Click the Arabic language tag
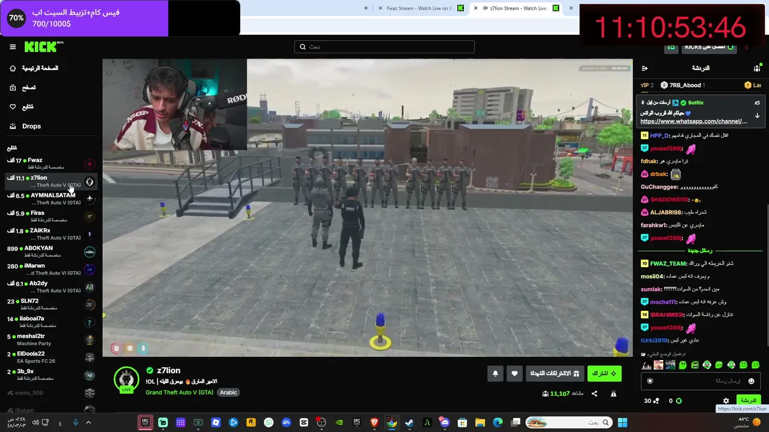 click(228, 392)
